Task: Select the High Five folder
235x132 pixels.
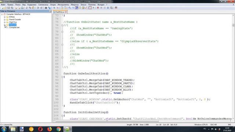Action: [x=13, y=22]
